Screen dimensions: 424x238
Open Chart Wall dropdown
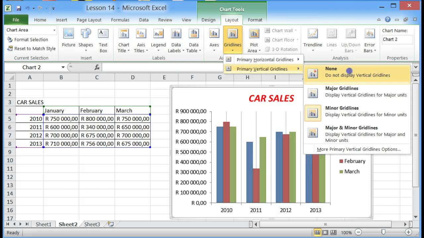pos(281,30)
